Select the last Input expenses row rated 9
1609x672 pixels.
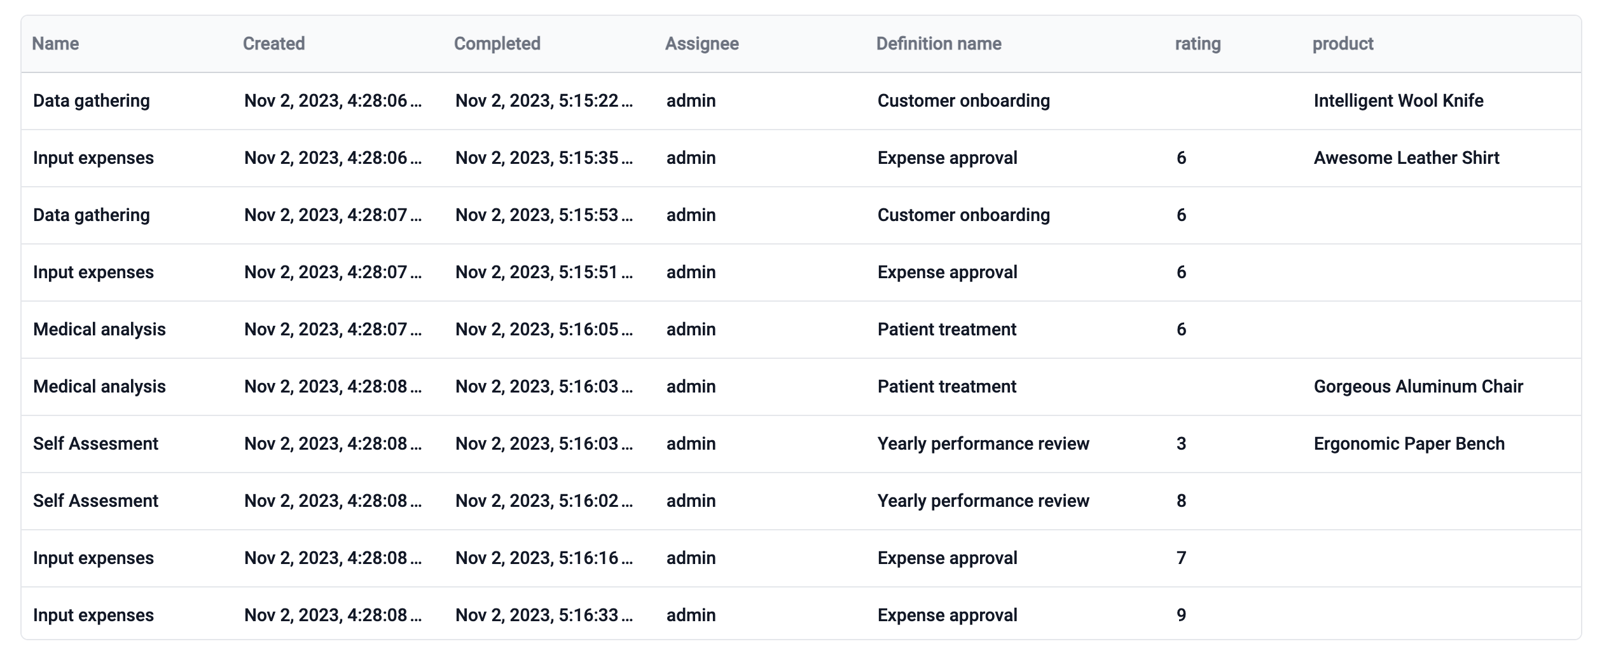tap(93, 615)
